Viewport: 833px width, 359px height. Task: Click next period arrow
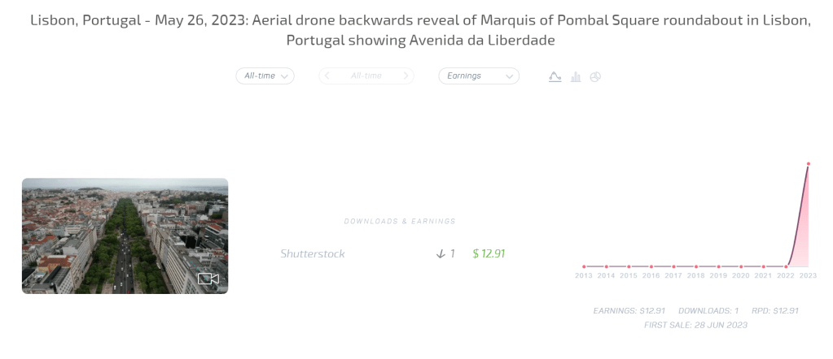pos(406,76)
